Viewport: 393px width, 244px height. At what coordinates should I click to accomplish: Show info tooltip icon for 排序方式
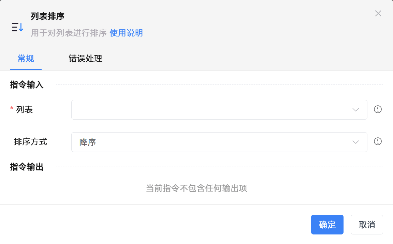pyautogui.click(x=378, y=141)
